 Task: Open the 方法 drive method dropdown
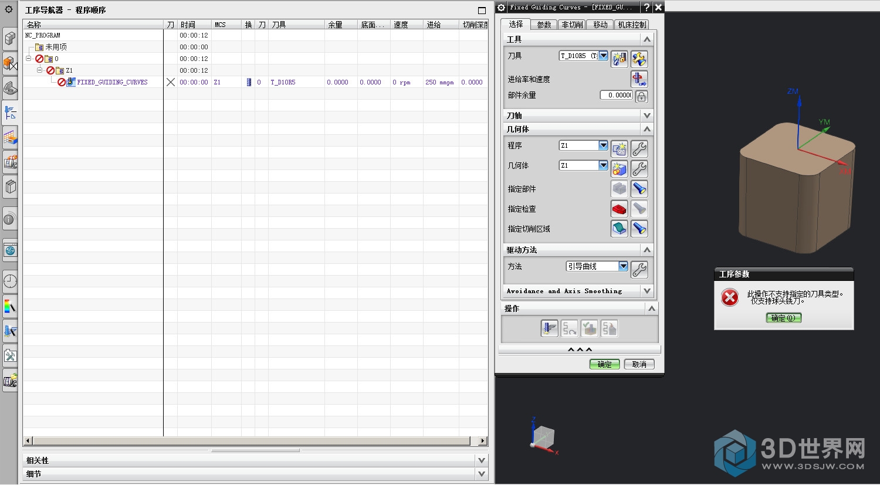[623, 266]
